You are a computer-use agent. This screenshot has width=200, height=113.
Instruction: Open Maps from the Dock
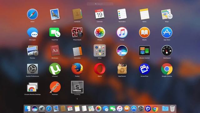(x=91, y=109)
